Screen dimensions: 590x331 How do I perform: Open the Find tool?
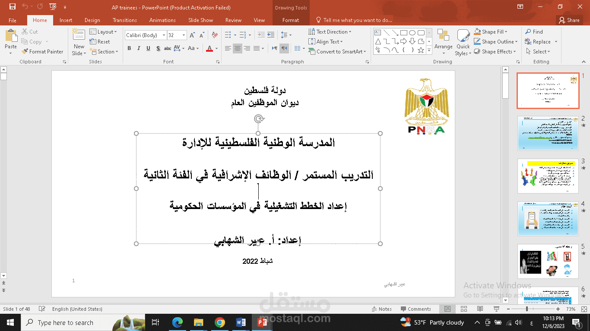(x=534, y=32)
